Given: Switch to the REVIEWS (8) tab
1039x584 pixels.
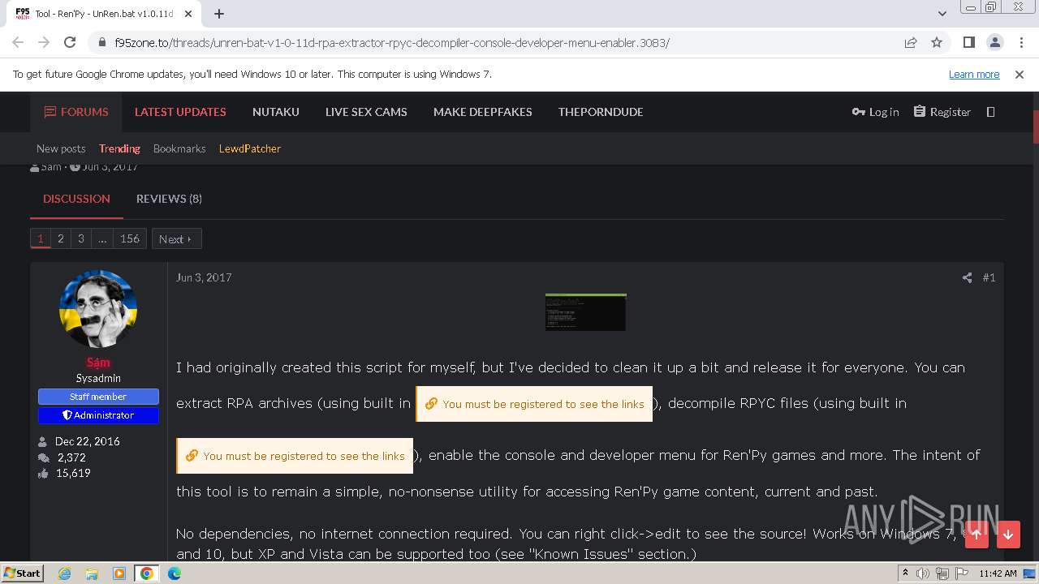Looking at the screenshot, I should click(x=169, y=199).
